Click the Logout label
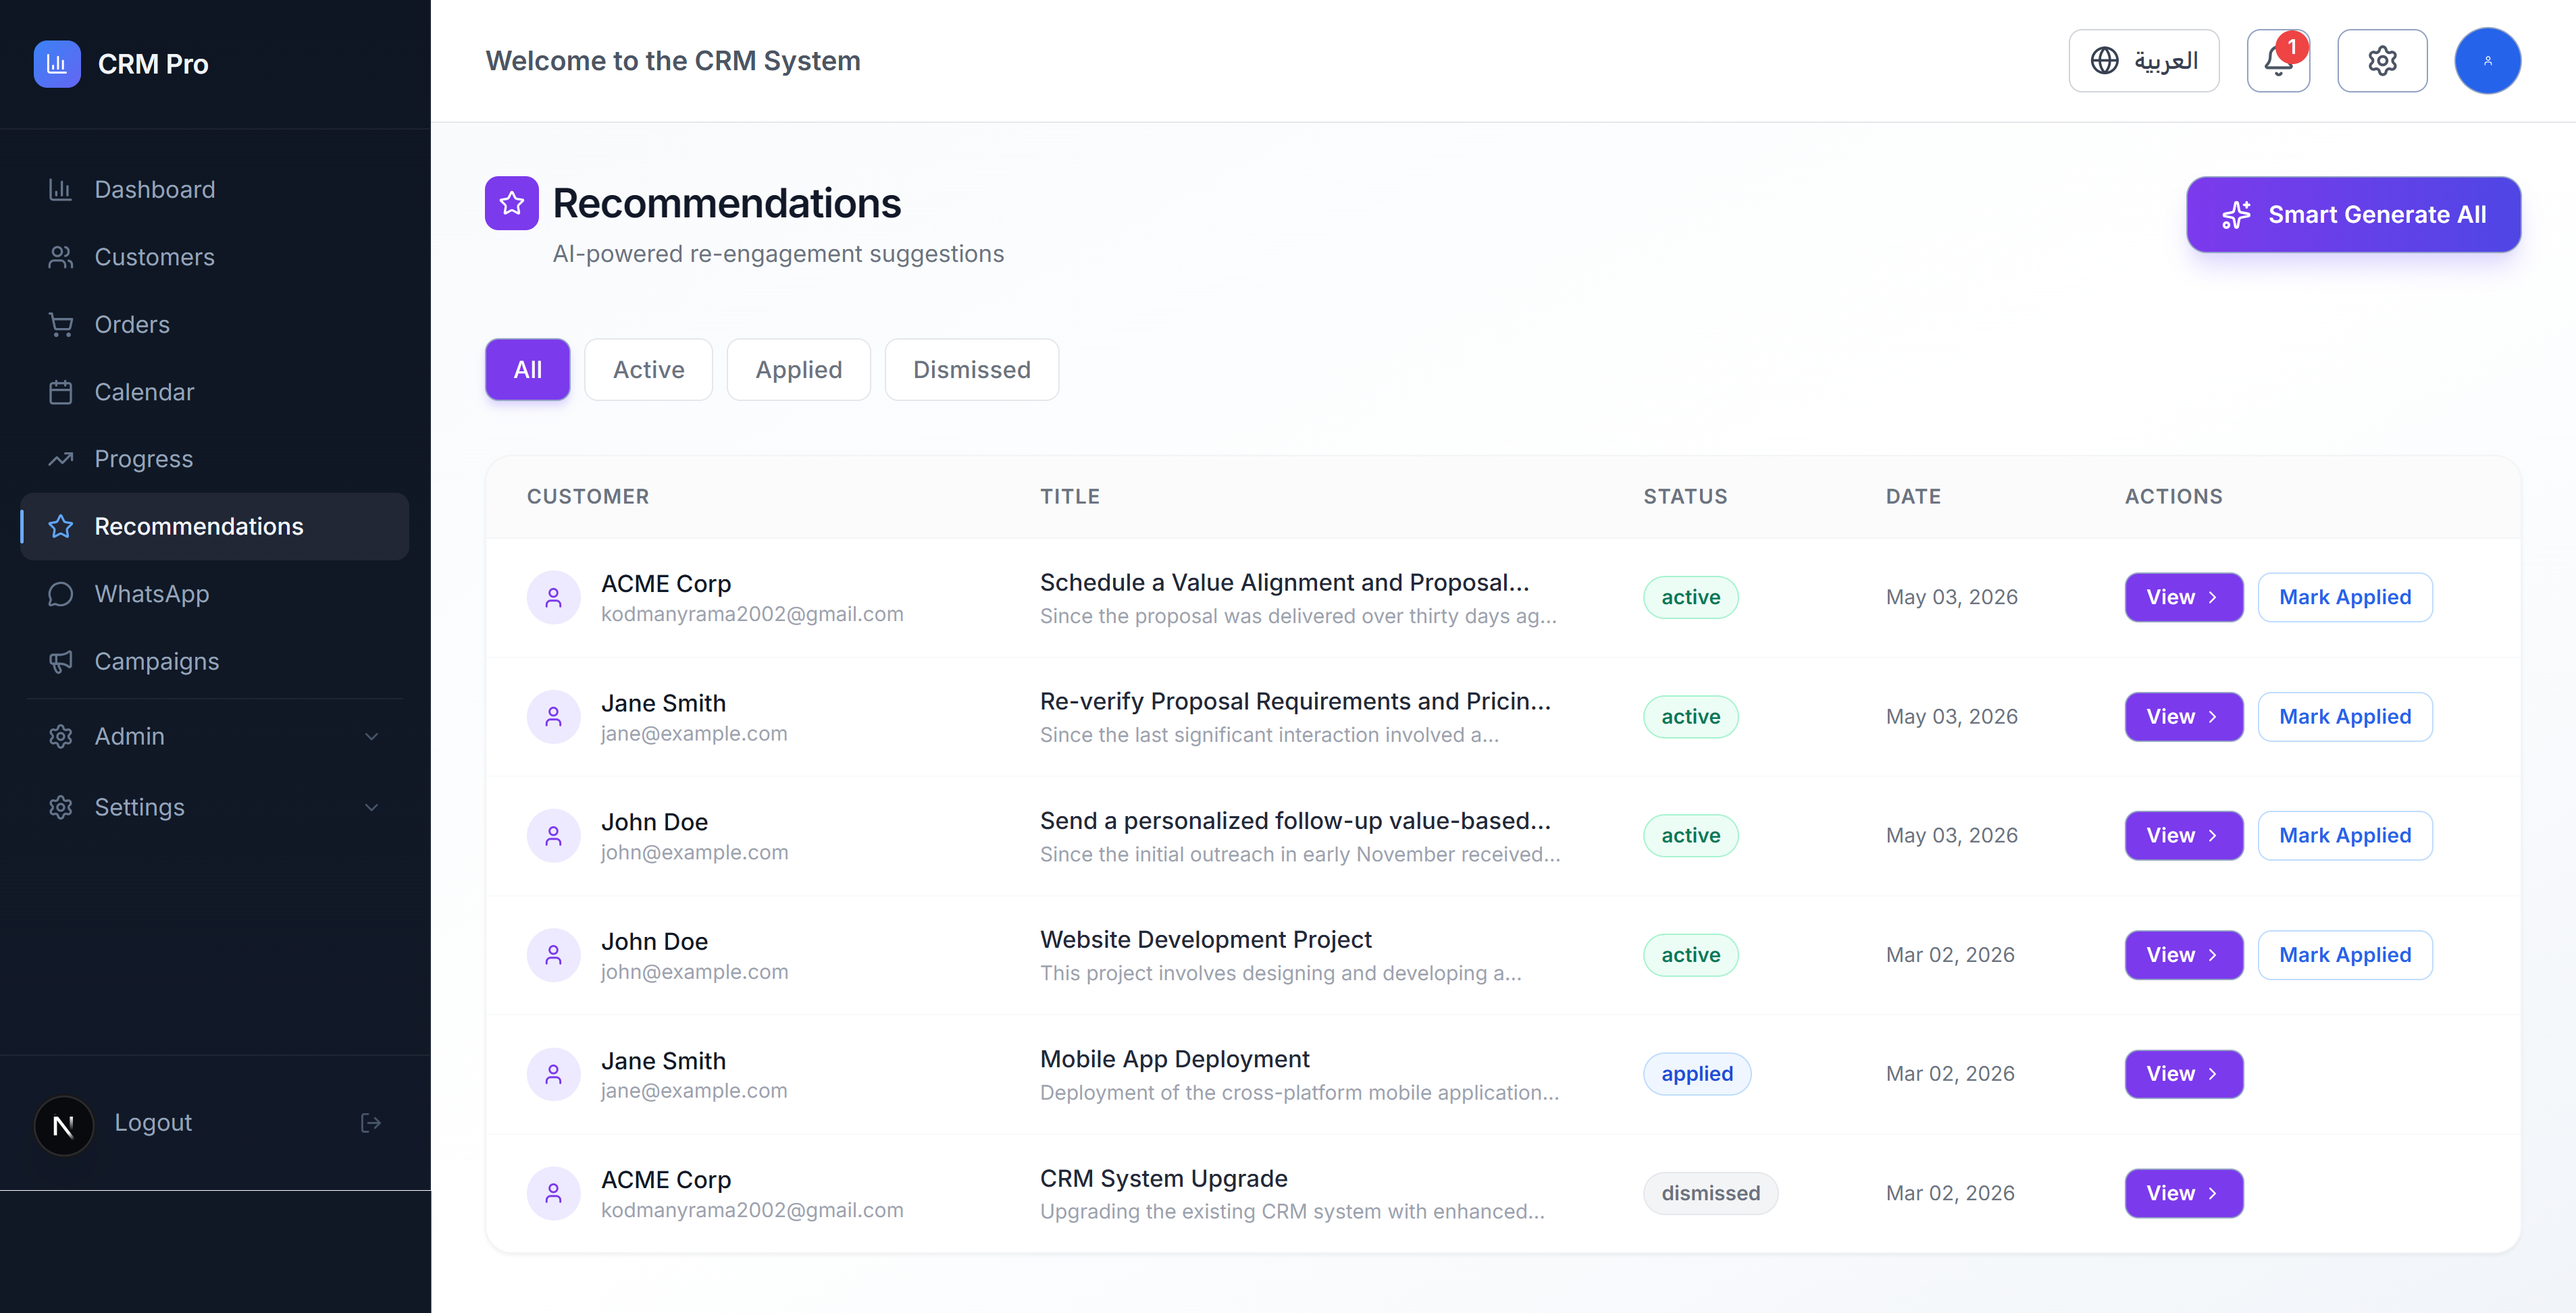The height and width of the screenshot is (1313, 2576). (x=153, y=1122)
